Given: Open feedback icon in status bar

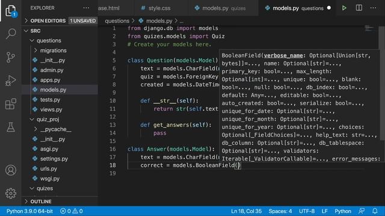Looking at the screenshot, I should (x=362, y=211).
